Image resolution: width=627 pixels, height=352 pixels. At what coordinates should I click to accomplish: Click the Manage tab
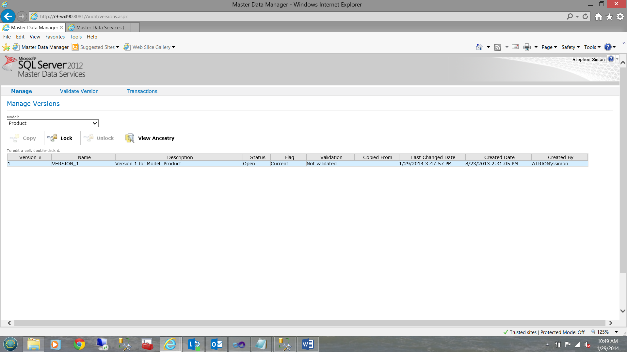22,91
